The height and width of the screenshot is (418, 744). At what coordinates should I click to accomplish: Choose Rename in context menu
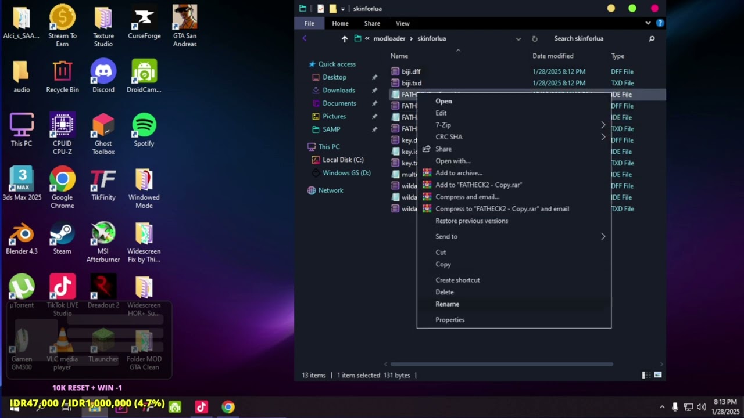pos(514,304)
